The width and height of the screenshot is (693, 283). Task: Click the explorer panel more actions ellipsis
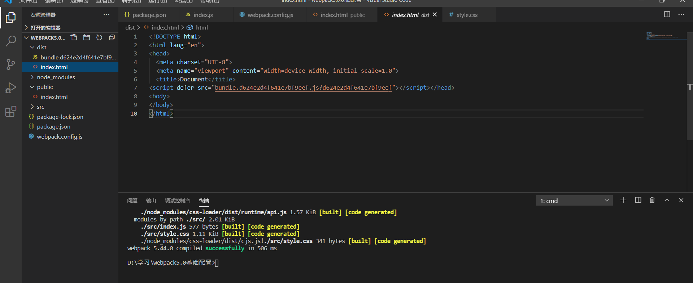[106, 15]
